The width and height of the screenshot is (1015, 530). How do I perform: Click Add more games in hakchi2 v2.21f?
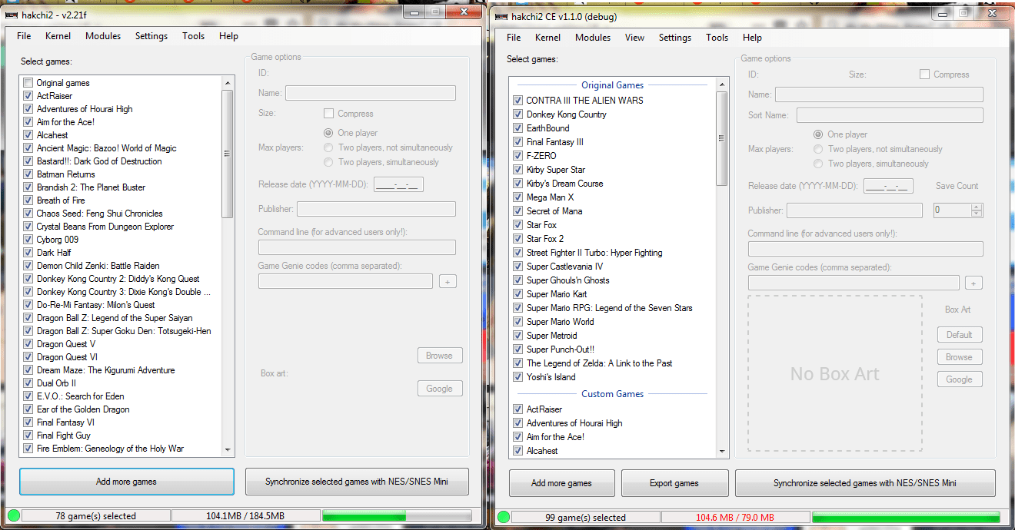click(127, 482)
